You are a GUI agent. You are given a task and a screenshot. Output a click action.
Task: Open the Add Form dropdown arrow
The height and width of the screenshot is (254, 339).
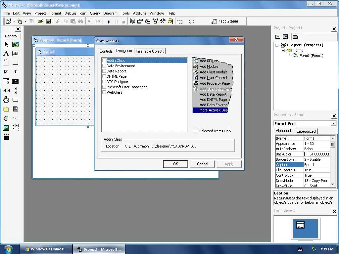[x=25, y=21]
